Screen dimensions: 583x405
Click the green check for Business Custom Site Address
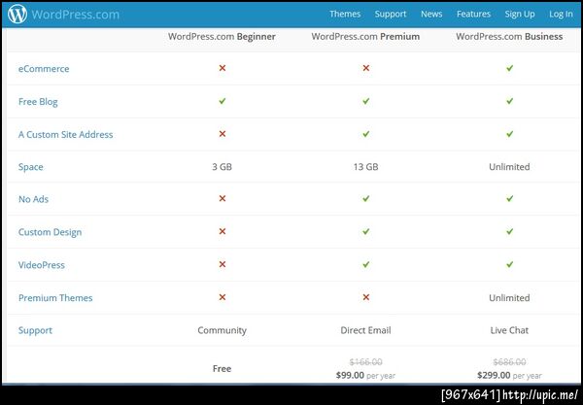pyautogui.click(x=510, y=134)
